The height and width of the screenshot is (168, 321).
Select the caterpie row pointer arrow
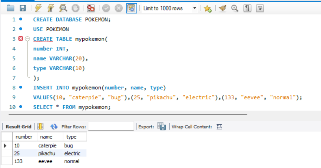point(5,146)
